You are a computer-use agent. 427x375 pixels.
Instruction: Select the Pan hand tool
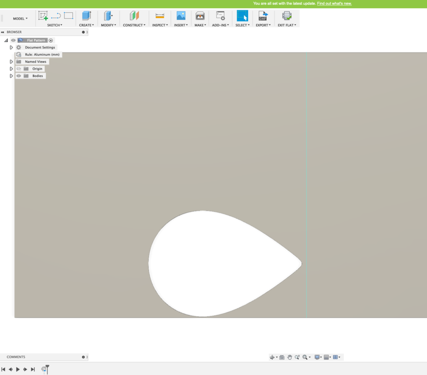coord(290,357)
